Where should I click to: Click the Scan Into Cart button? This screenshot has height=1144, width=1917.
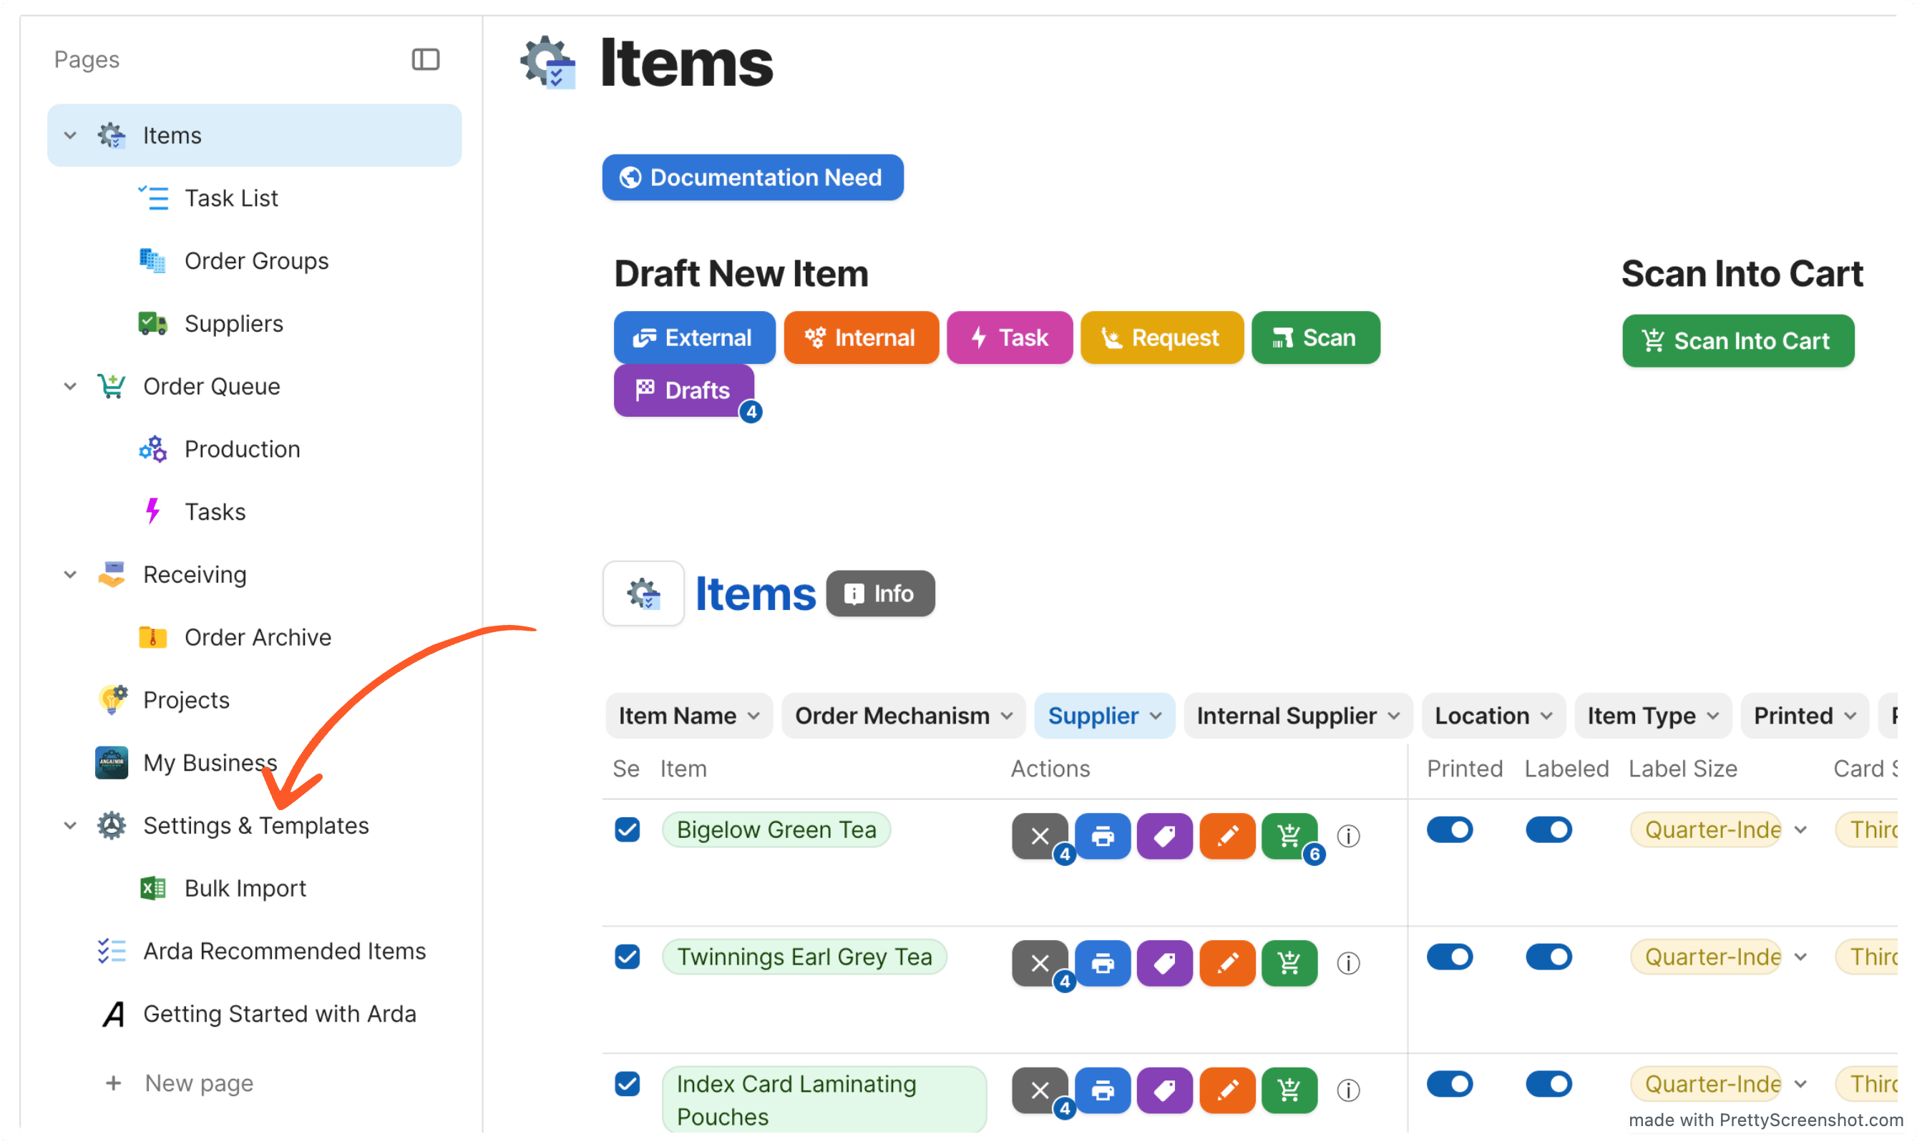click(1737, 341)
